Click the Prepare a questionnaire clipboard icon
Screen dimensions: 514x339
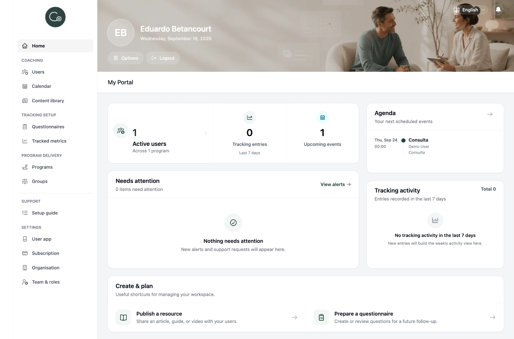point(321,318)
